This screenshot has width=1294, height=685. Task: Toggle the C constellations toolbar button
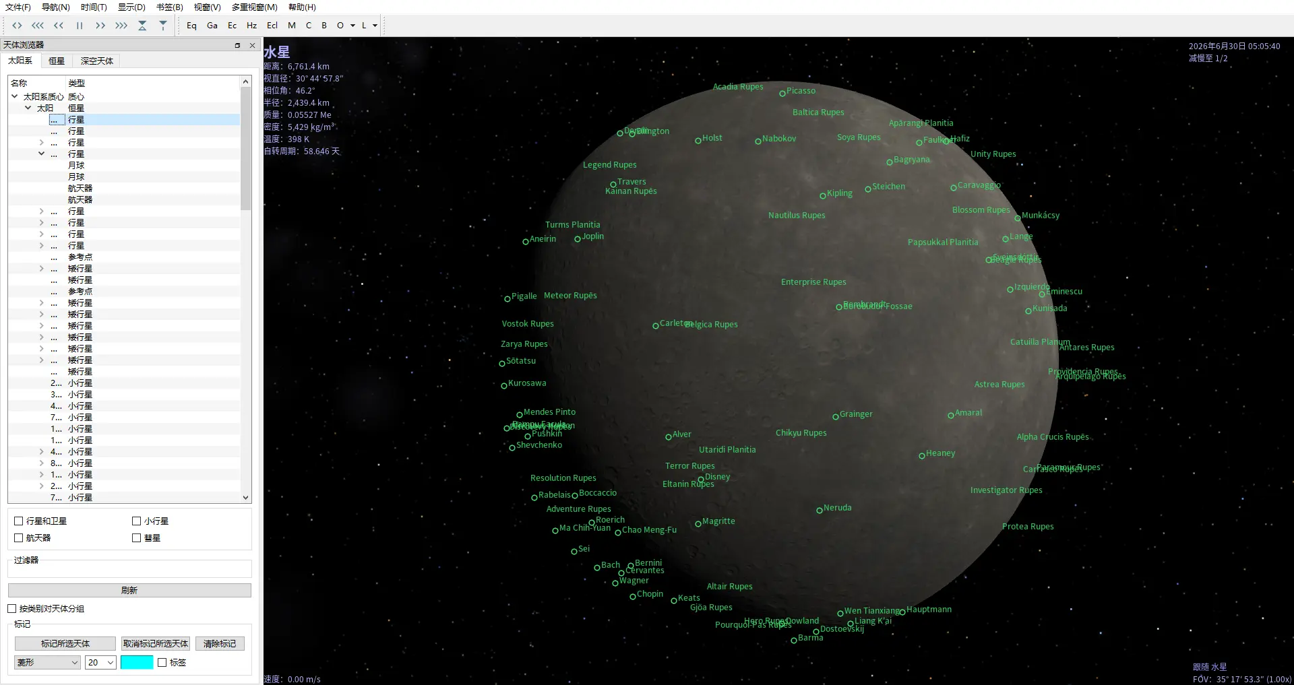(309, 26)
